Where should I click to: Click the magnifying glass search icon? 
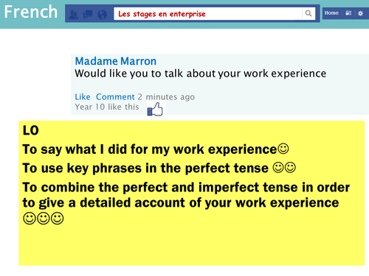[x=308, y=13]
